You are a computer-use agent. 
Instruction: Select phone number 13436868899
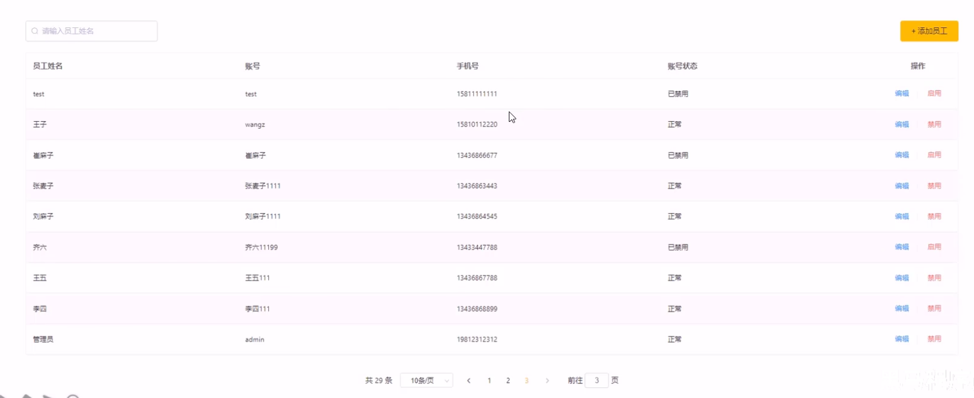click(x=477, y=308)
